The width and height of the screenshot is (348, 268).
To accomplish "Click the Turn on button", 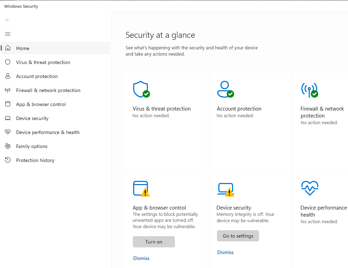I will point(153,242).
